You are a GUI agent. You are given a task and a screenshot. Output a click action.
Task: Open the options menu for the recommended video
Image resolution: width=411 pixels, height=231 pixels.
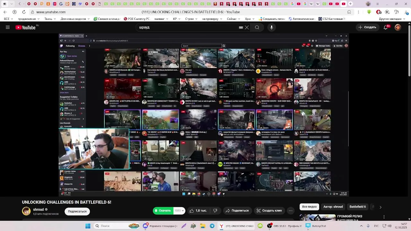click(x=384, y=217)
